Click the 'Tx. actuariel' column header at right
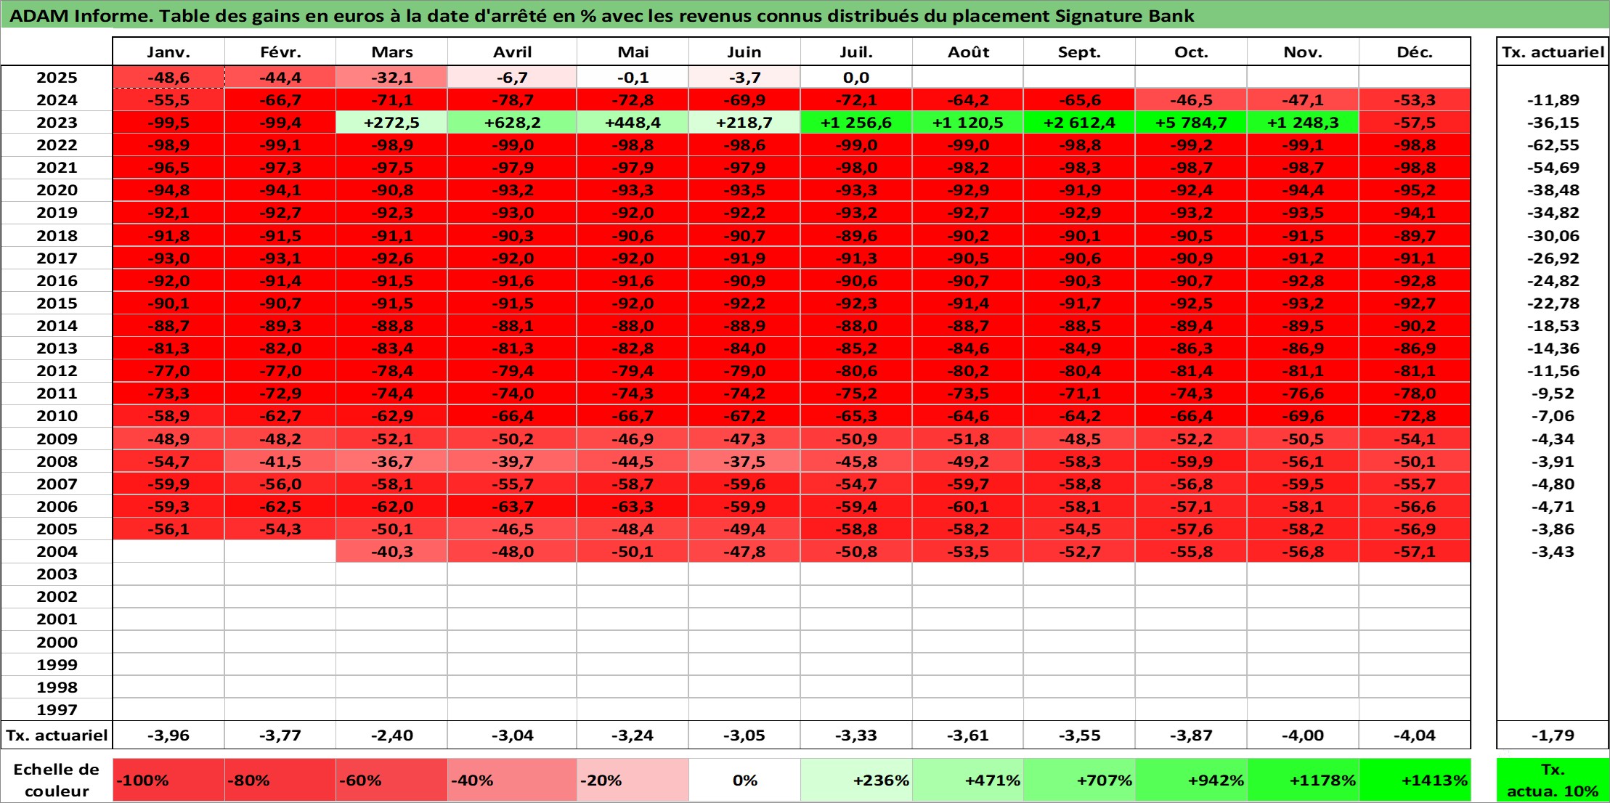The image size is (1610, 803). click(1553, 52)
